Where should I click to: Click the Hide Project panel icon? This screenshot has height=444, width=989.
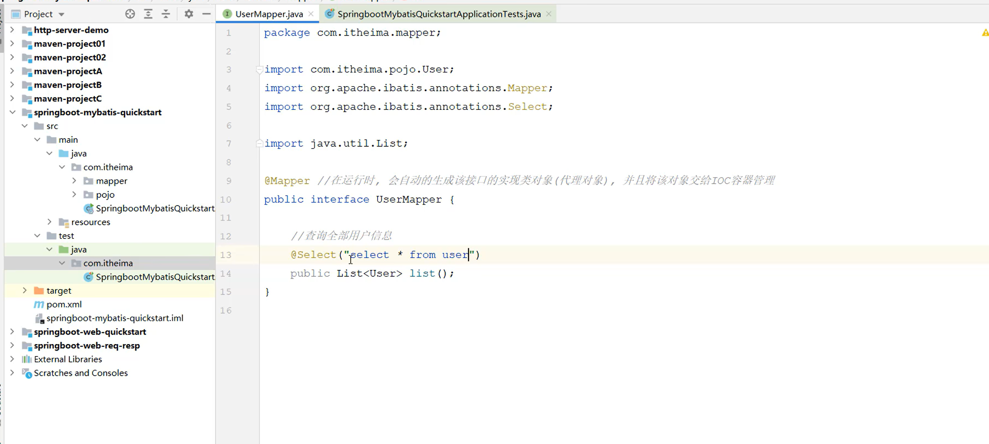[x=206, y=14]
